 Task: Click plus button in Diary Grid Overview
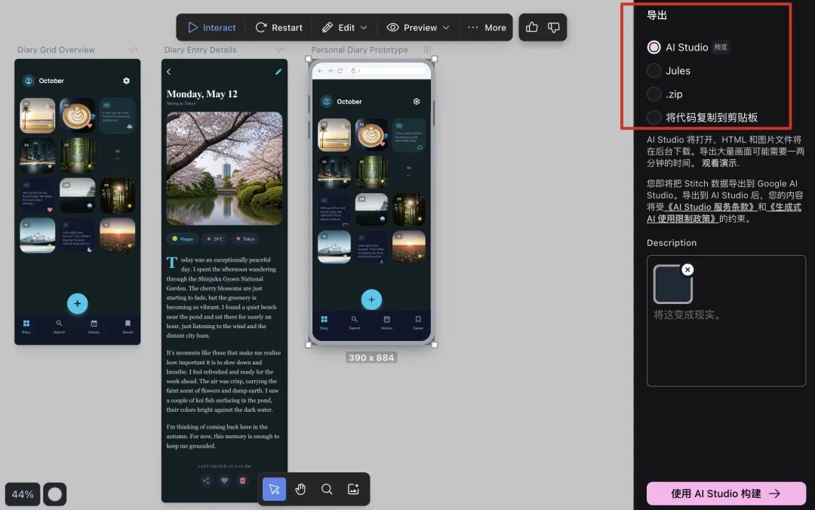(78, 303)
